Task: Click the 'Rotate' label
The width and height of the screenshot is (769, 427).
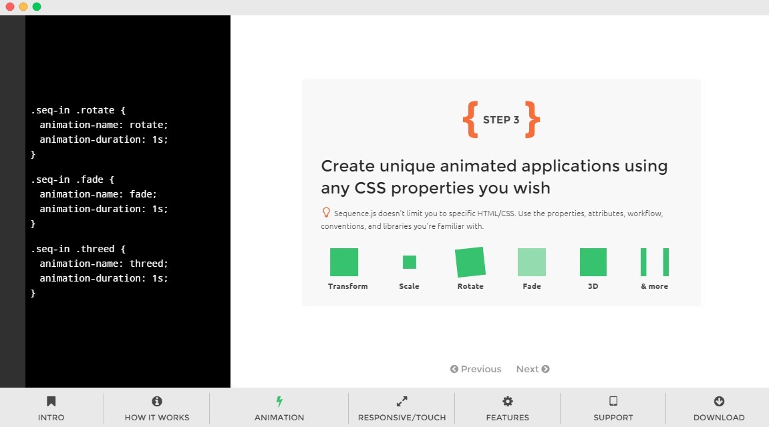Action: 470,286
